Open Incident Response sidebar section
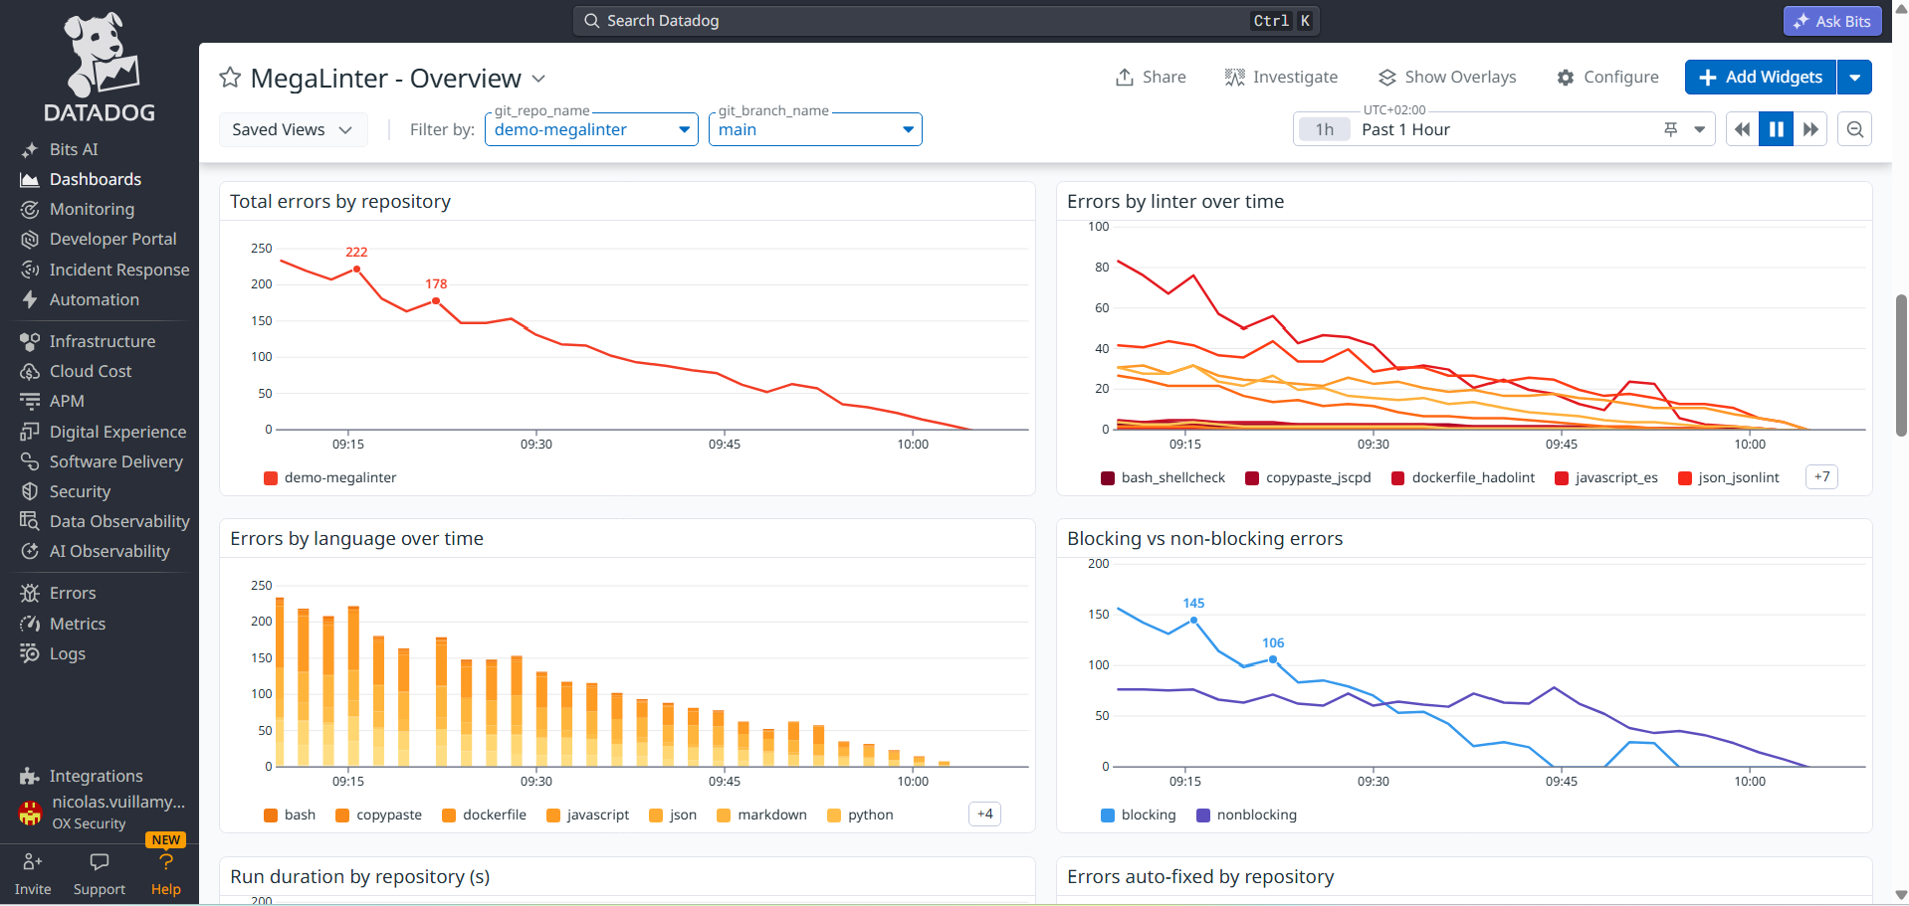 click(x=119, y=270)
